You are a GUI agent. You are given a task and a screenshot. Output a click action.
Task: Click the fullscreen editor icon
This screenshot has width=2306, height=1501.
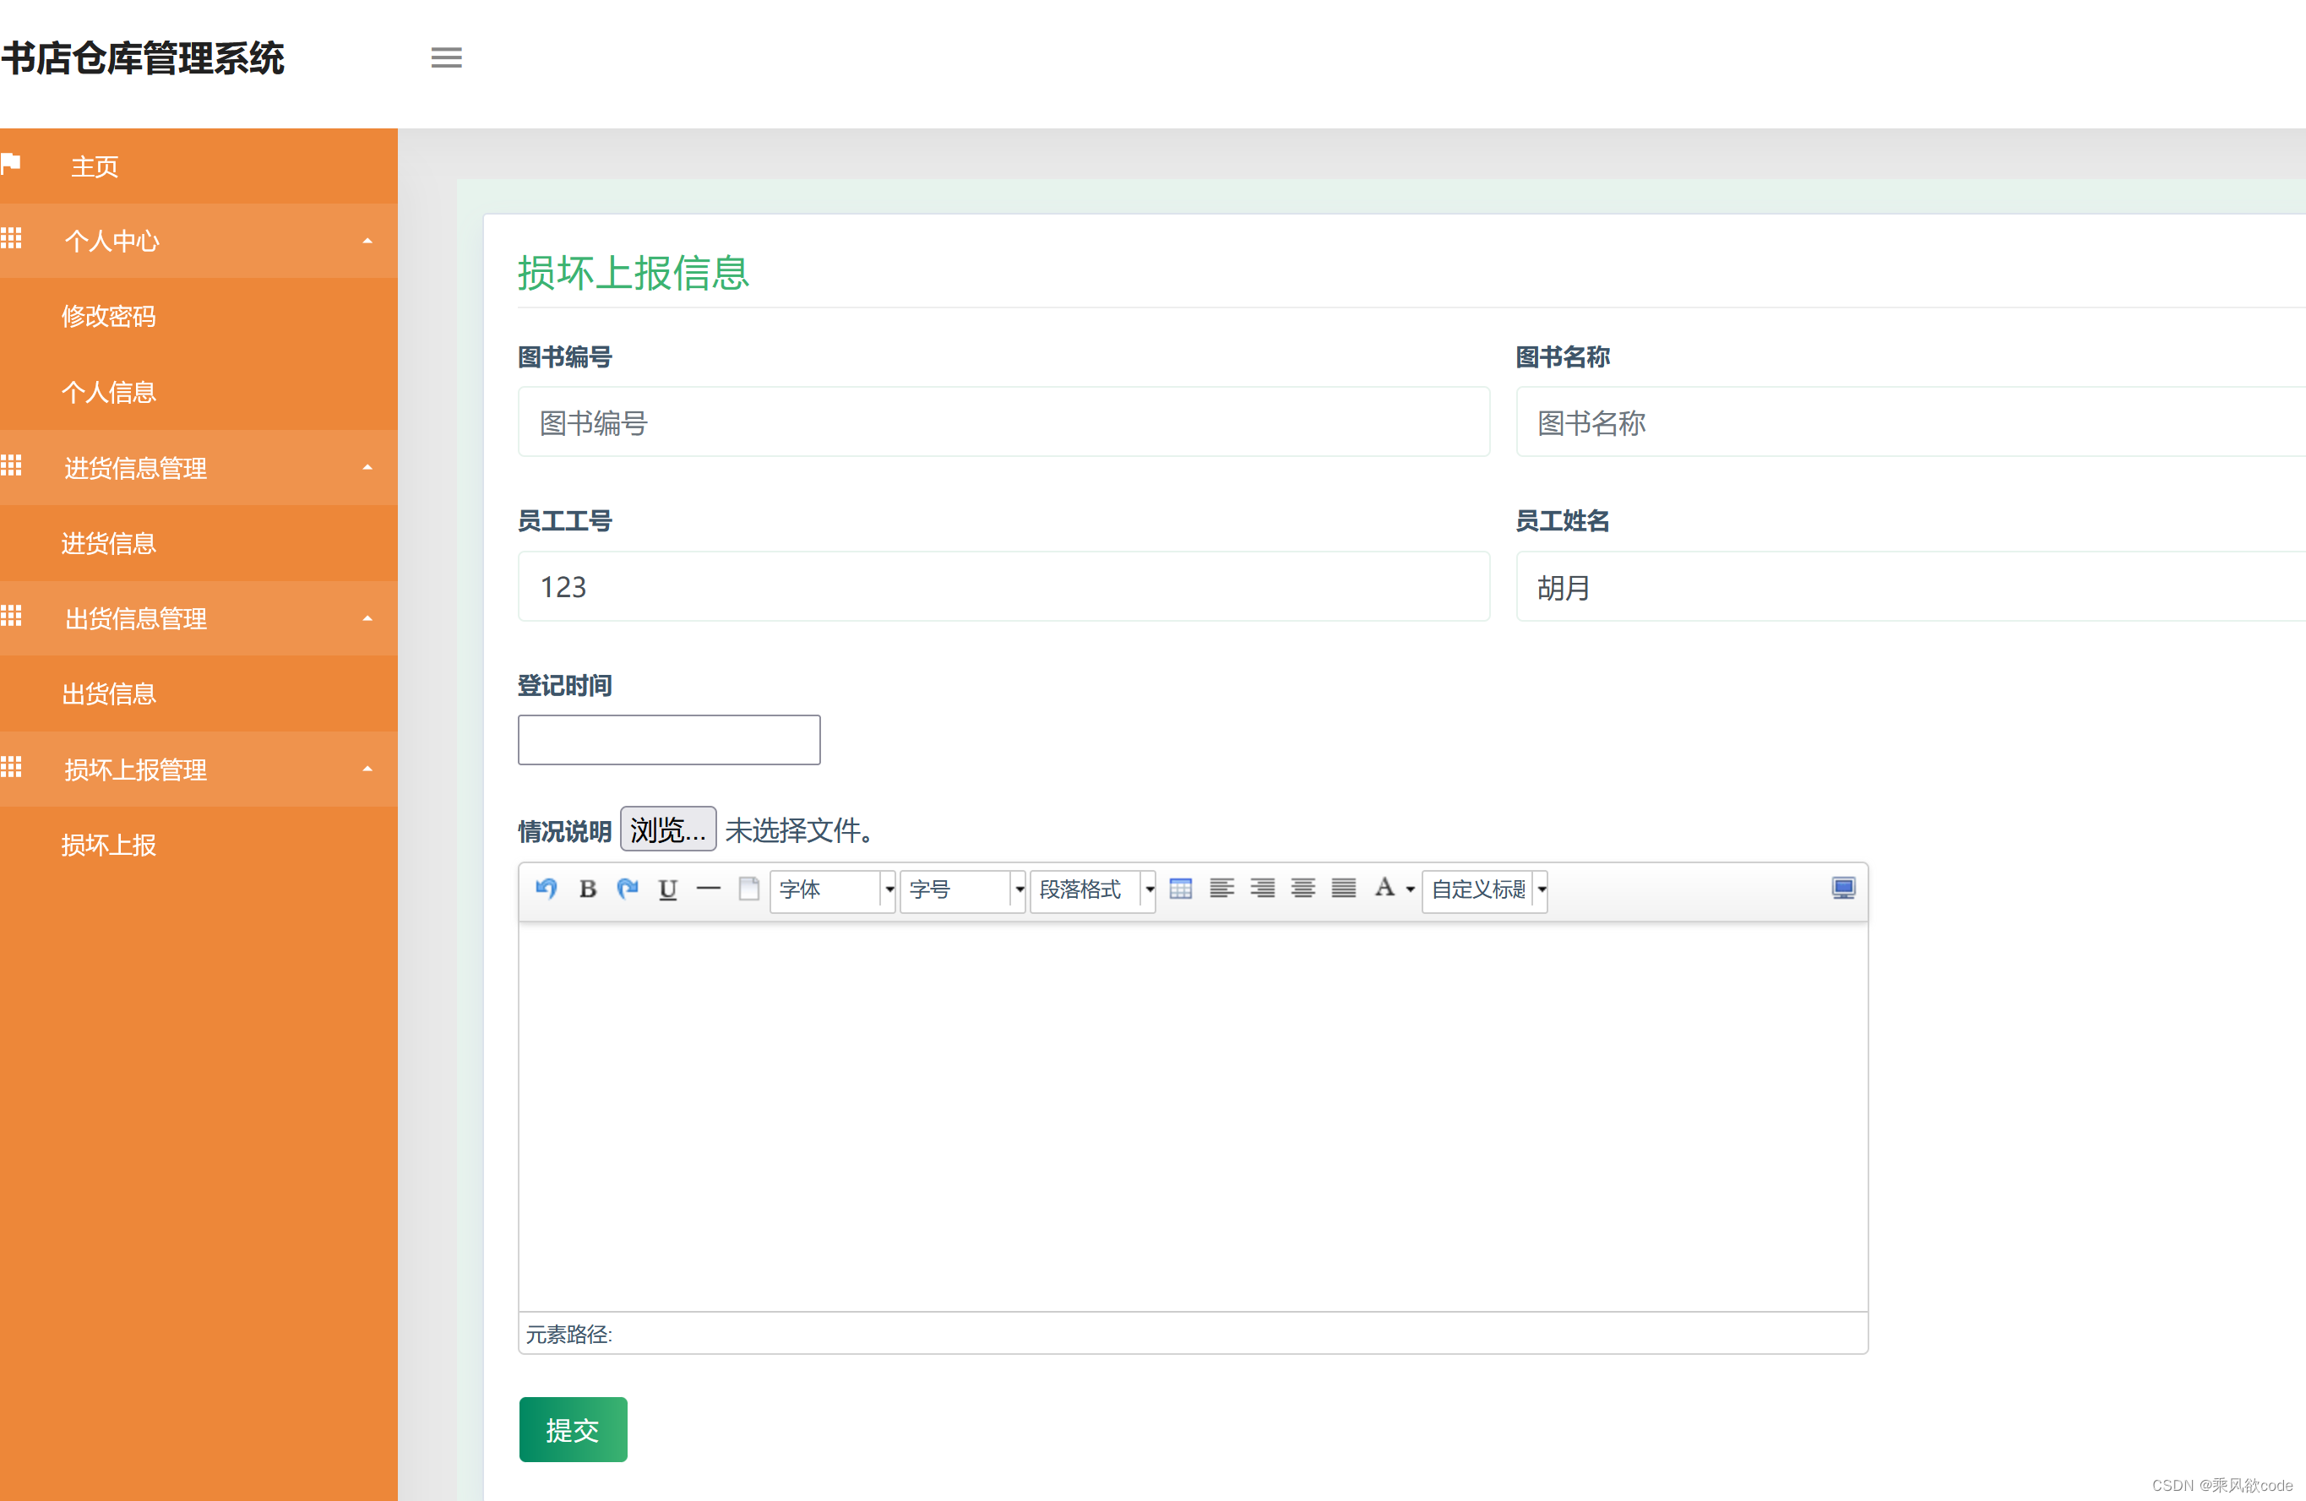point(1842,889)
